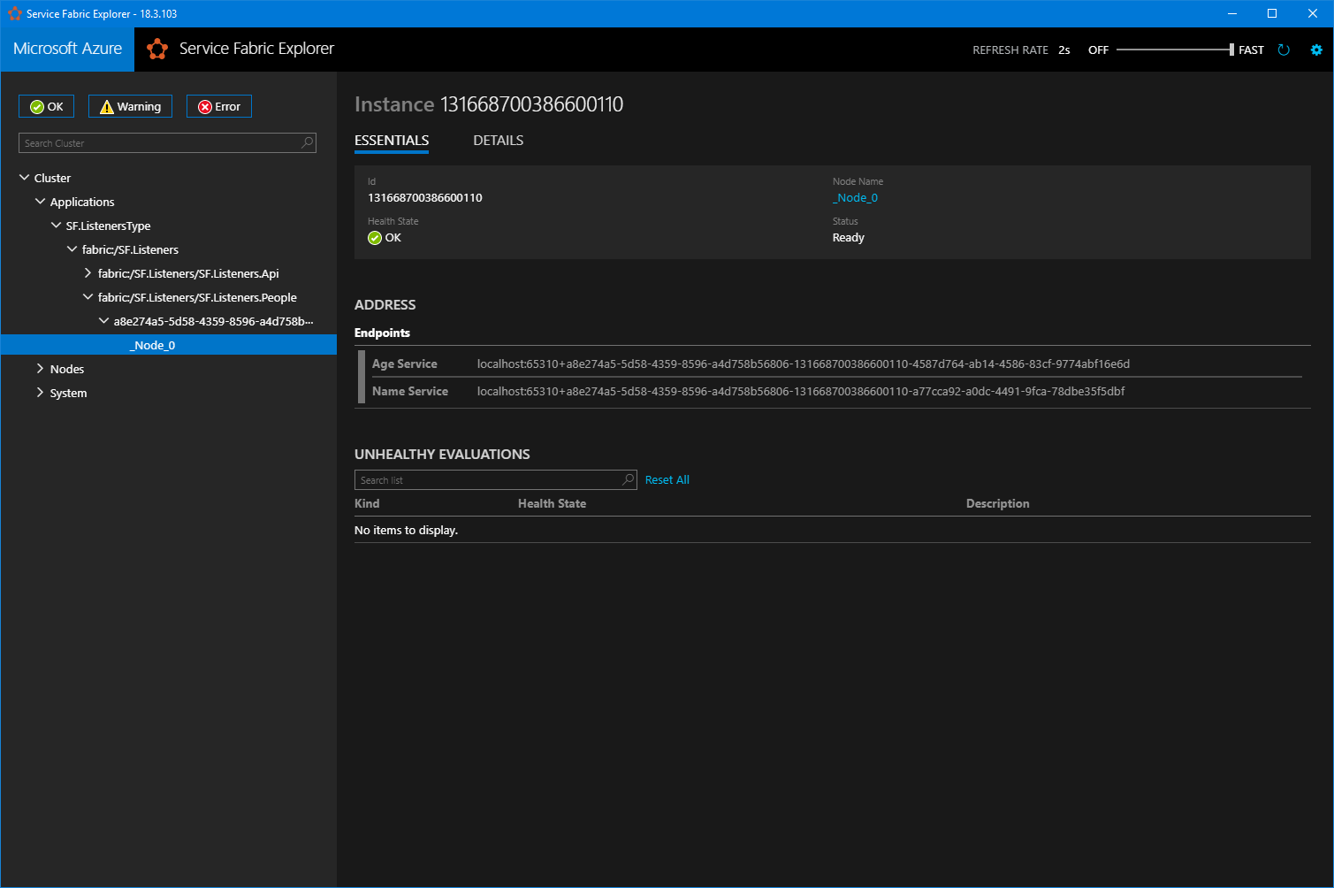Select the _Node_0 tree item
Viewport: 1334px width, 888px height.
point(168,345)
